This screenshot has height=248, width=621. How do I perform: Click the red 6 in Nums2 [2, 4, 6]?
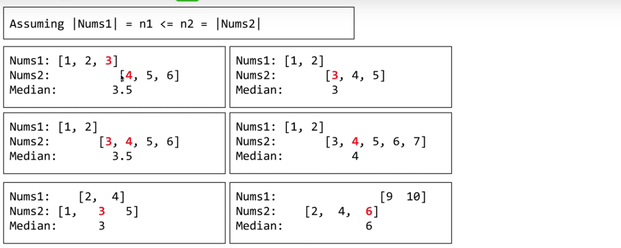[369, 212]
